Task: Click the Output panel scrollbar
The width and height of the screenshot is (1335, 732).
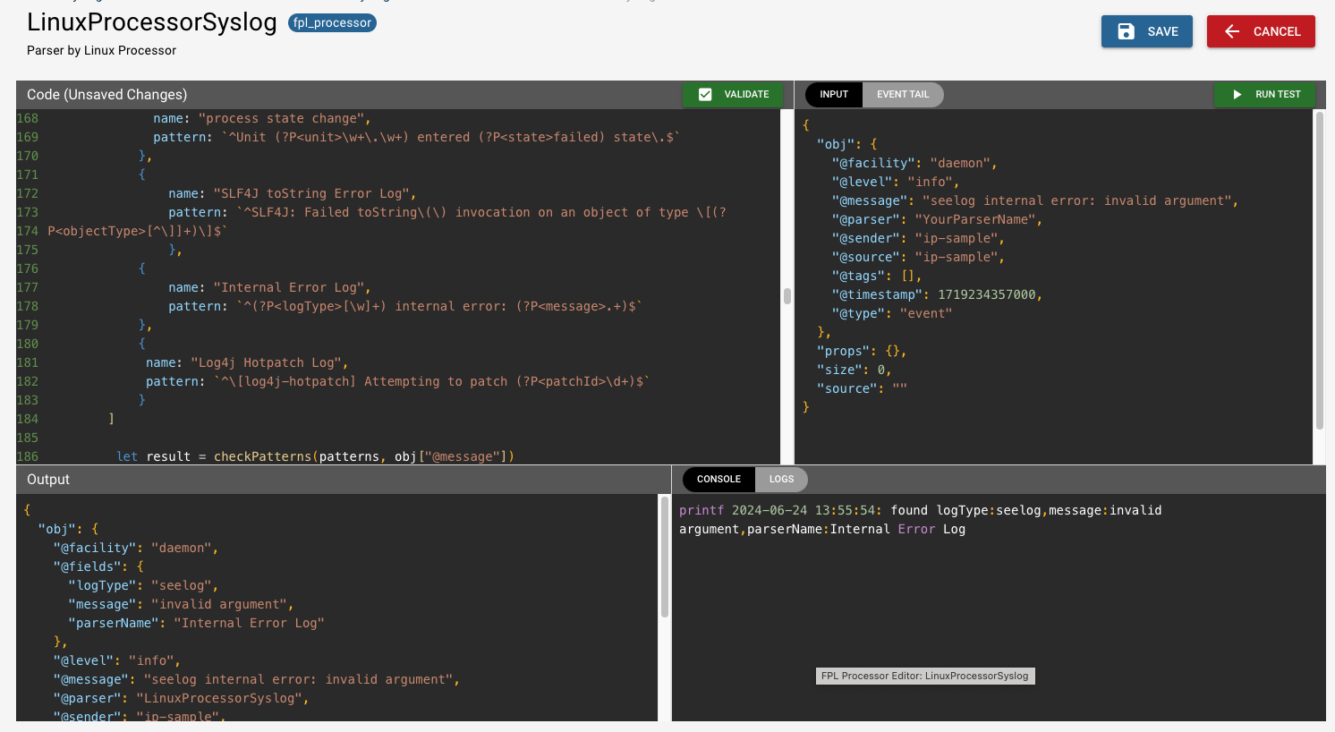Action: [664, 557]
